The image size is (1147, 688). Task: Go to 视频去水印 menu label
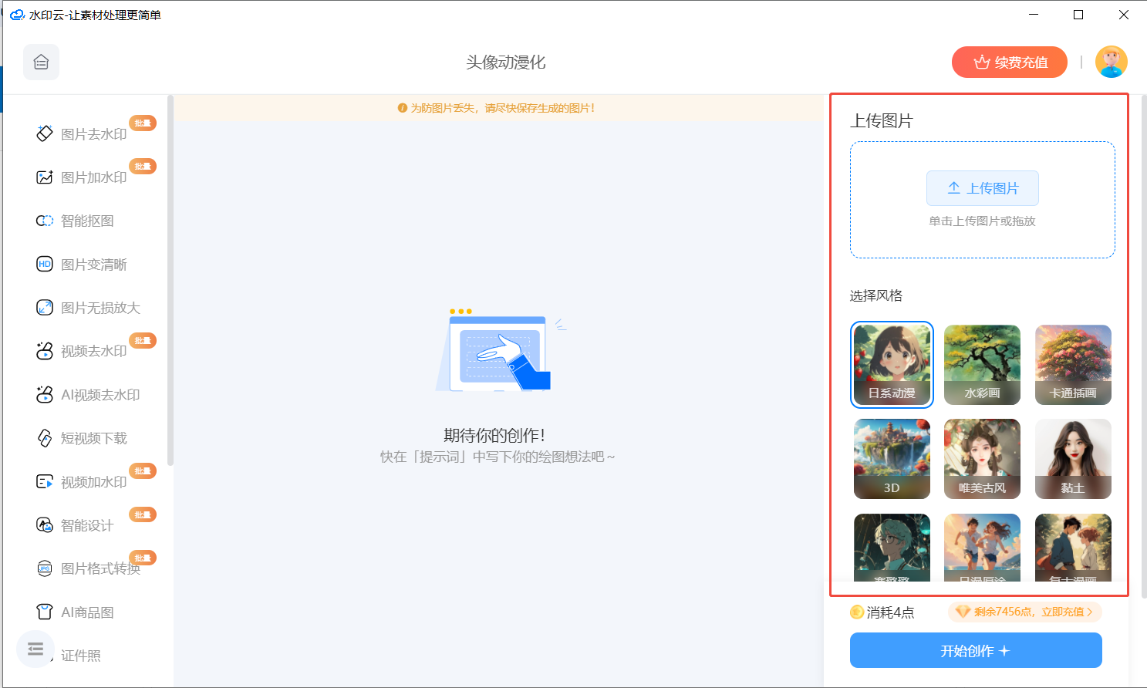click(x=93, y=351)
